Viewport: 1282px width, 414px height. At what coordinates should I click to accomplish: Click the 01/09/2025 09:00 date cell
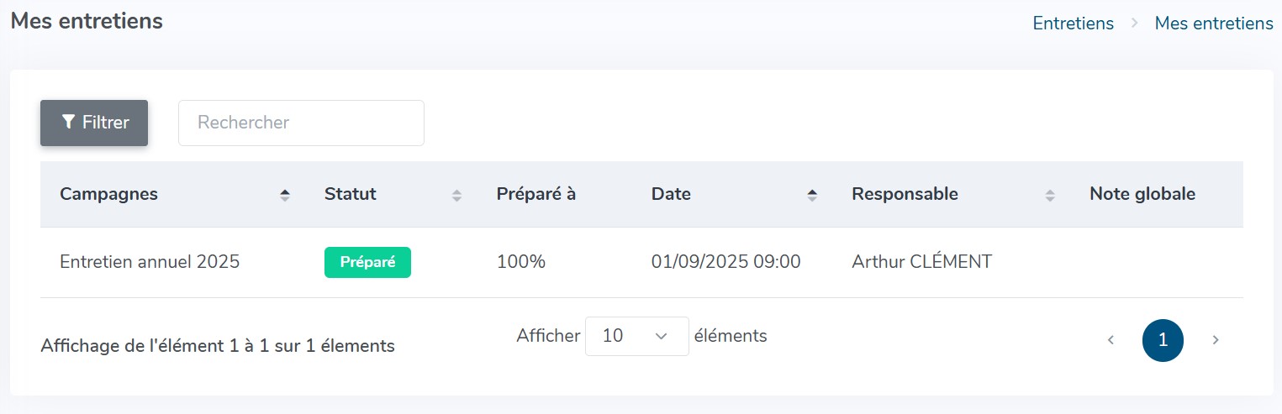(x=725, y=262)
